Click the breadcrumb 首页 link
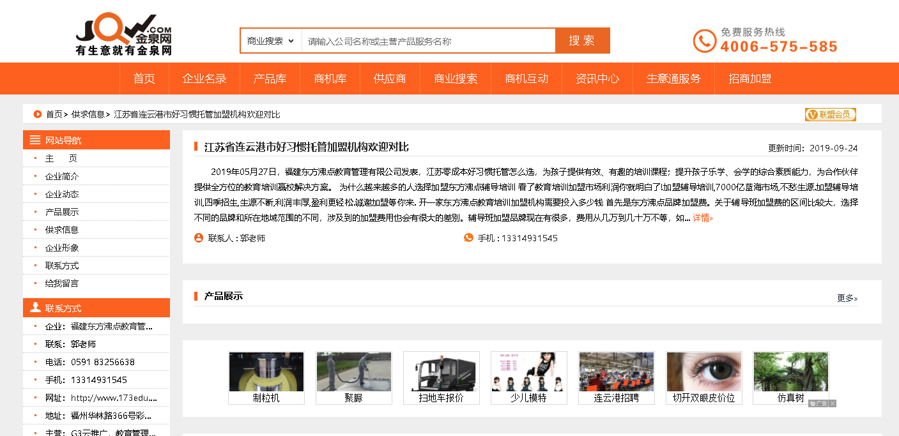Screen dimensions: 899x436 pyautogui.click(x=54, y=114)
